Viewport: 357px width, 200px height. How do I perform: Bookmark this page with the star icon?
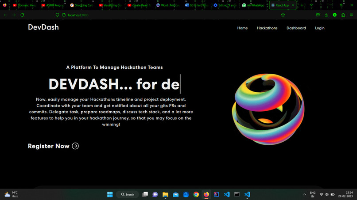(x=283, y=15)
